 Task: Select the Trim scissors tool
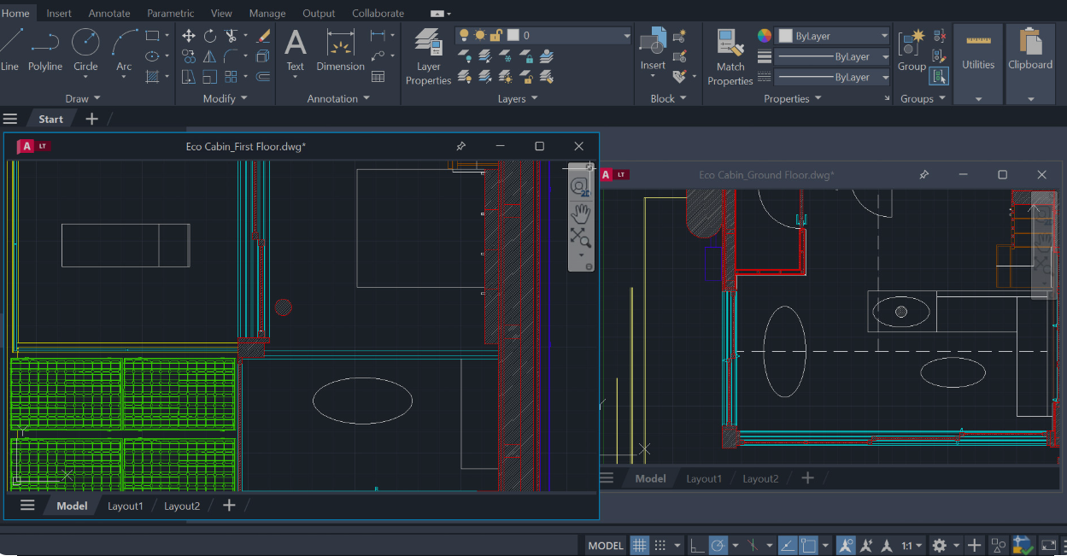tap(231, 36)
